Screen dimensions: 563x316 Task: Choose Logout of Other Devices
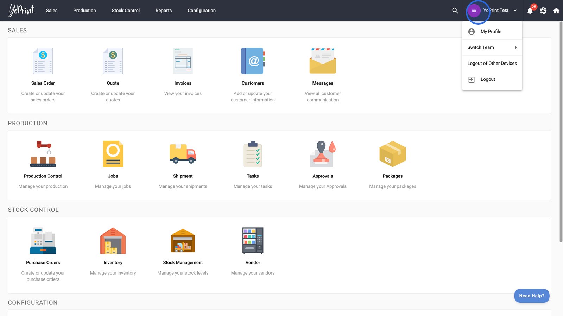point(492,64)
